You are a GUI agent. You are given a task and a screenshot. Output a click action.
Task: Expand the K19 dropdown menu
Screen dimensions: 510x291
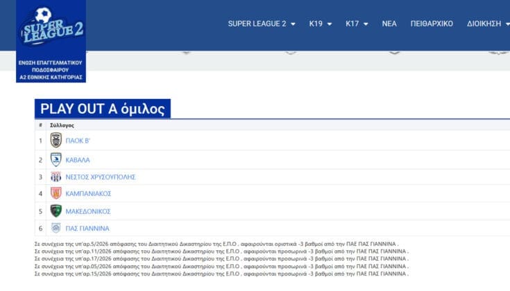click(x=320, y=24)
